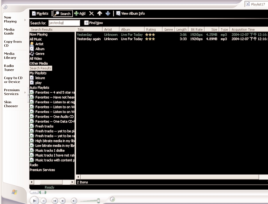The width and height of the screenshot is (268, 204).
Task: Select the Album tree node
Action: coord(37,49)
